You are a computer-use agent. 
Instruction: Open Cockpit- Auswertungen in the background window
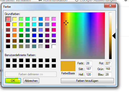pos(96,1)
